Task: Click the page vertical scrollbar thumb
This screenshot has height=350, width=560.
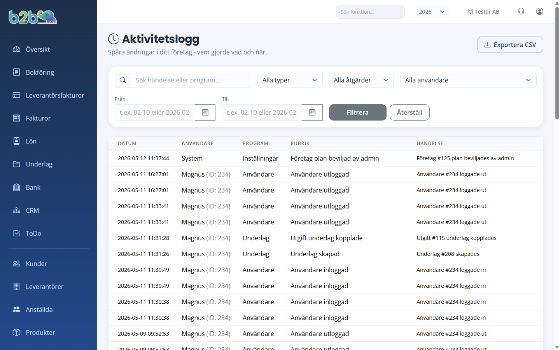Action: pyautogui.click(x=557, y=63)
